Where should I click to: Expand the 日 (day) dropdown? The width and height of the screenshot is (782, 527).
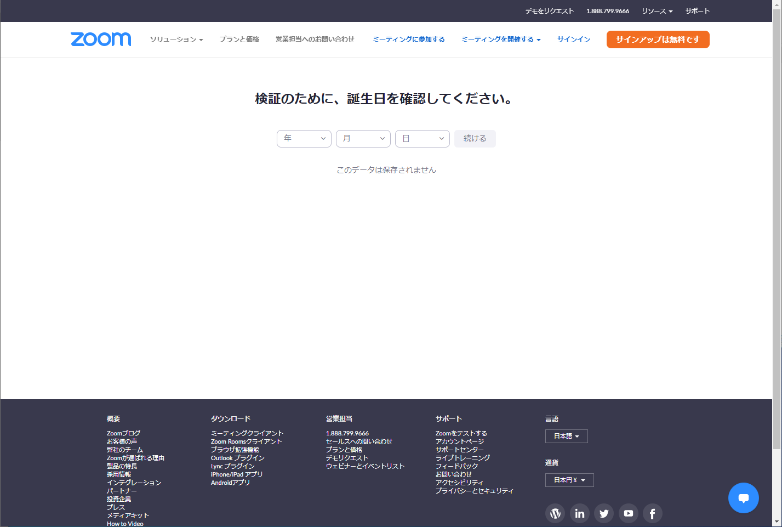[x=423, y=139]
